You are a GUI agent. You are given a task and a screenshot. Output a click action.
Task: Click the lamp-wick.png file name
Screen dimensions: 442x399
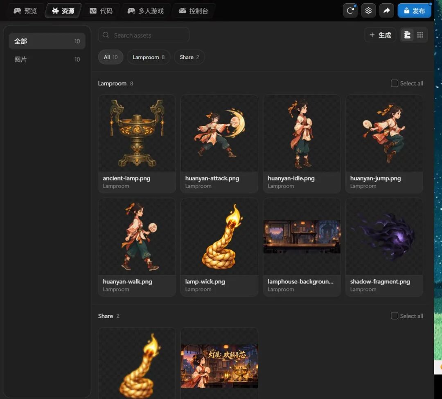click(205, 281)
